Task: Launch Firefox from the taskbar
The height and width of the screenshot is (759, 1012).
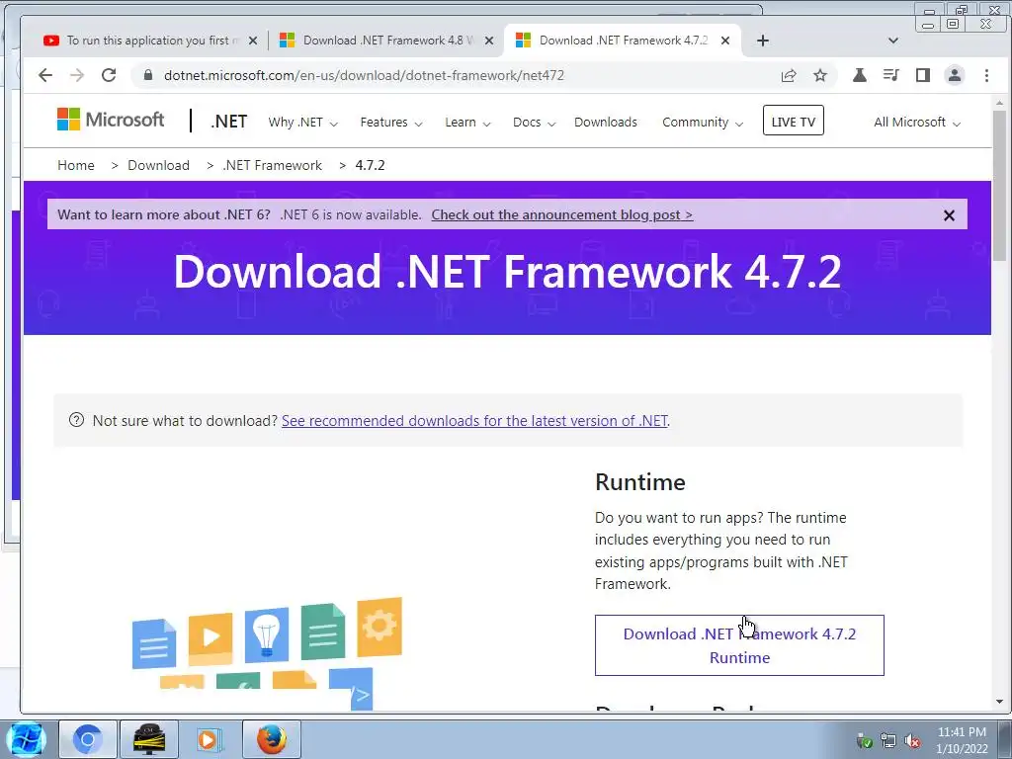Action: tap(271, 739)
